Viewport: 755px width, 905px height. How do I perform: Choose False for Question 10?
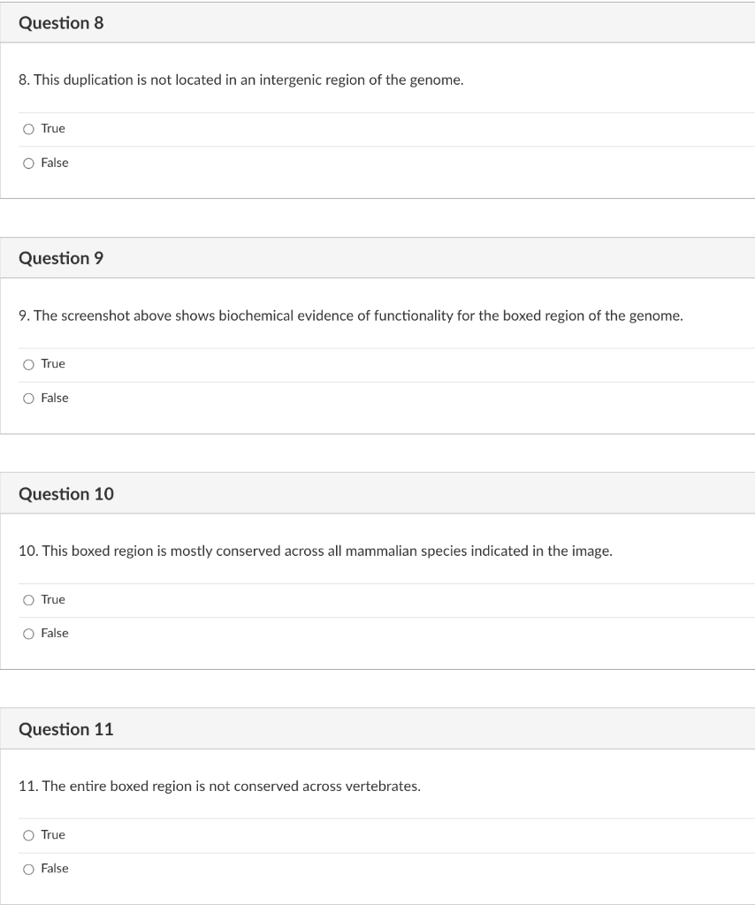[28, 633]
